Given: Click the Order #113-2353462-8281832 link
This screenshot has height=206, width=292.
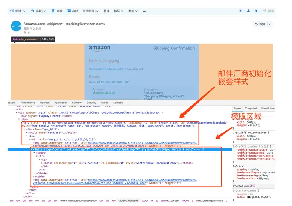Looking at the screenshot, I should pos(109,82).
